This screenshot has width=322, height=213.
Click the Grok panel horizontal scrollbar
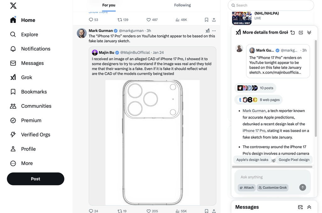coord(272,167)
